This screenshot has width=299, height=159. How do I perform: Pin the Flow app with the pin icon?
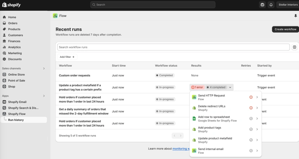tap(296, 16)
